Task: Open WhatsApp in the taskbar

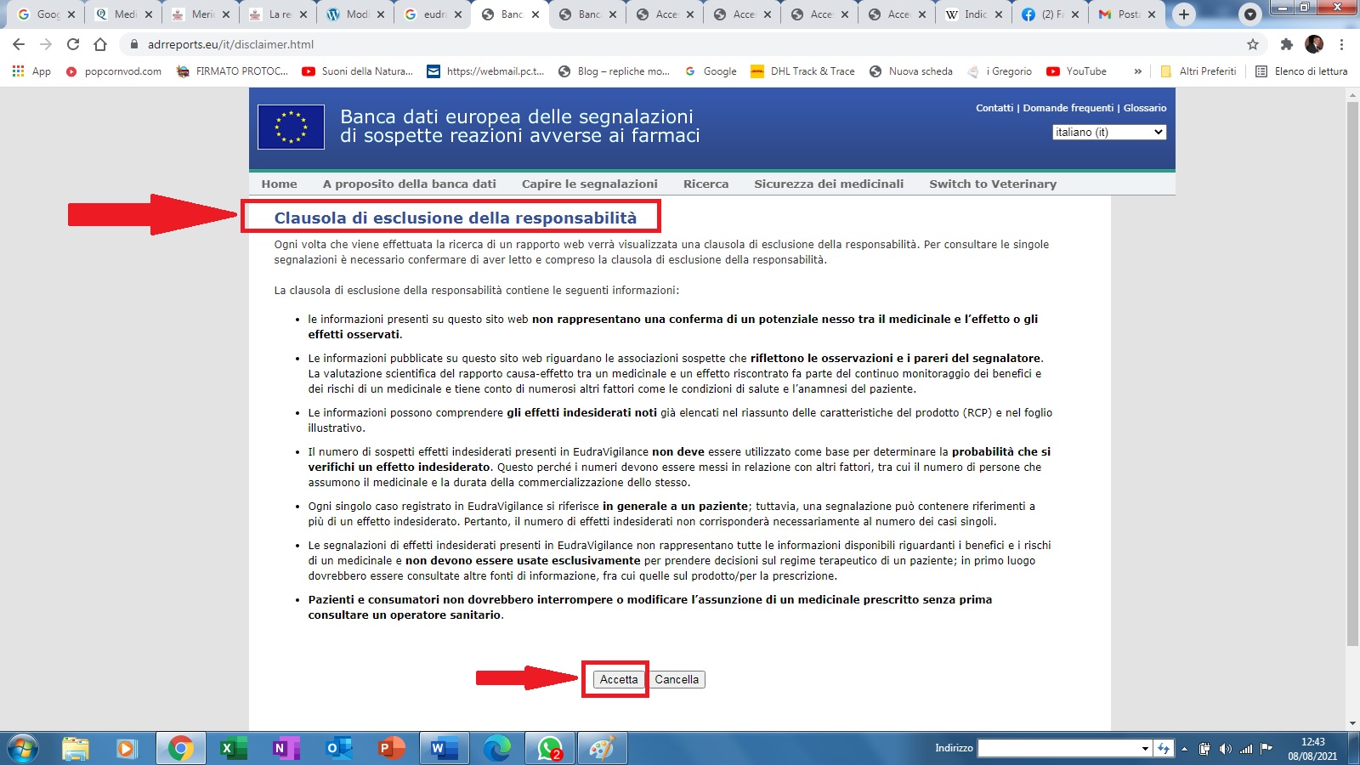Action: (x=549, y=748)
